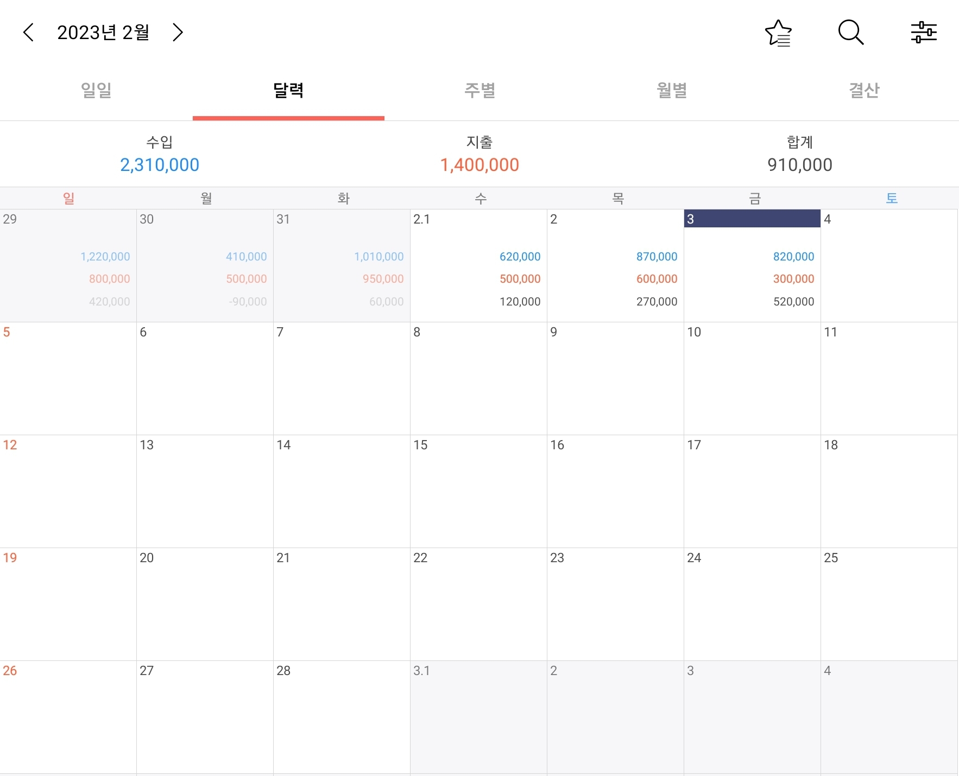Click the 일 Sunday column header
Image resolution: width=959 pixels, height=776 pixels.
point(68,198)
